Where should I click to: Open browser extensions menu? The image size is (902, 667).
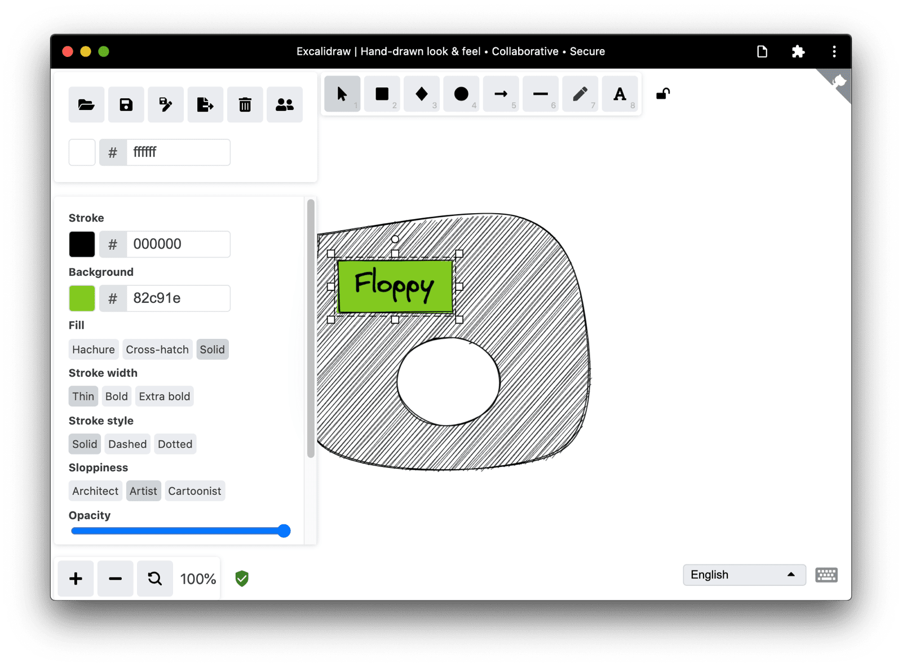pyautogui.click(x=798, y=51)
